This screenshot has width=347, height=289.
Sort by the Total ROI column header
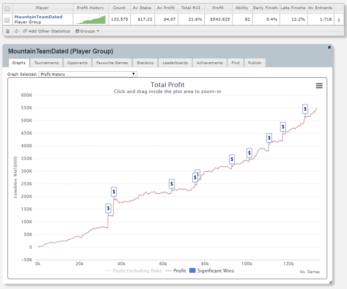click(x=191, y=8)
